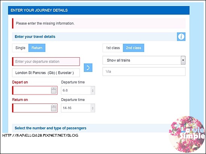Click Select the number and type of passengers
Screen dimensions: 206x154
[50, 128]
